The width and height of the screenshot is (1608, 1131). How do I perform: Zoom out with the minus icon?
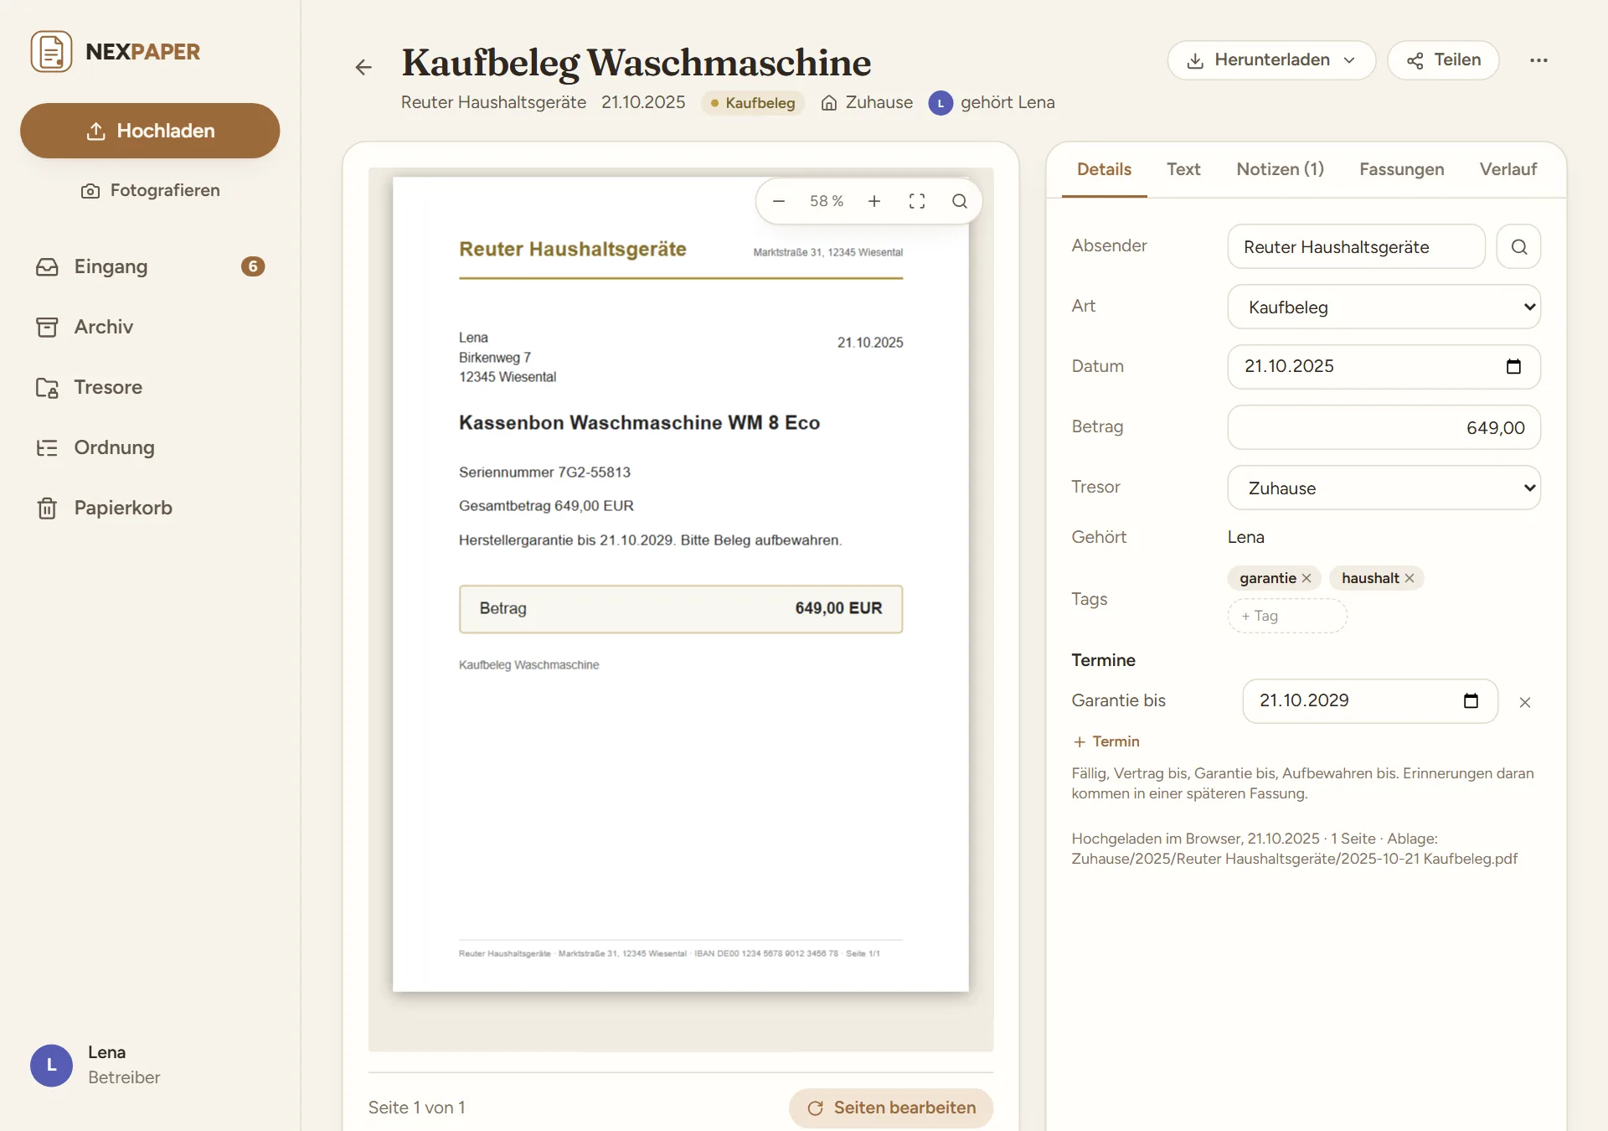pos(779,201)
